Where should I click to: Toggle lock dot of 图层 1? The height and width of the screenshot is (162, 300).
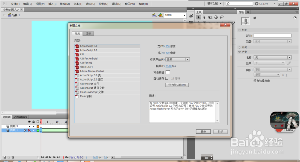click(34, 130)
